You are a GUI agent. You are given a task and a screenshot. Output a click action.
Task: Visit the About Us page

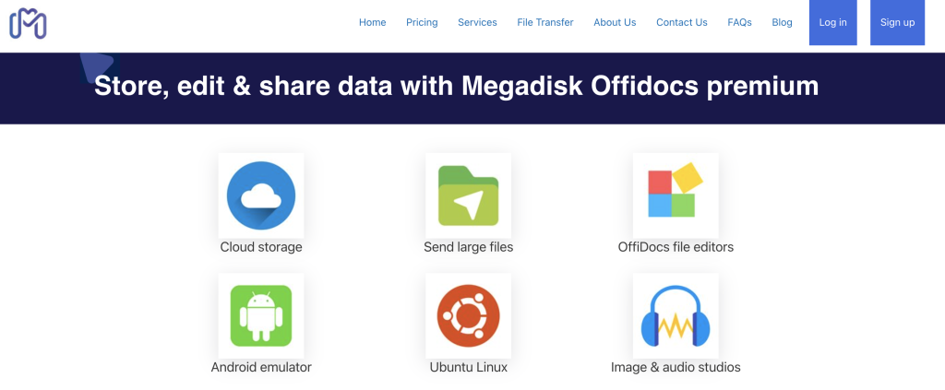coord(615,23)
